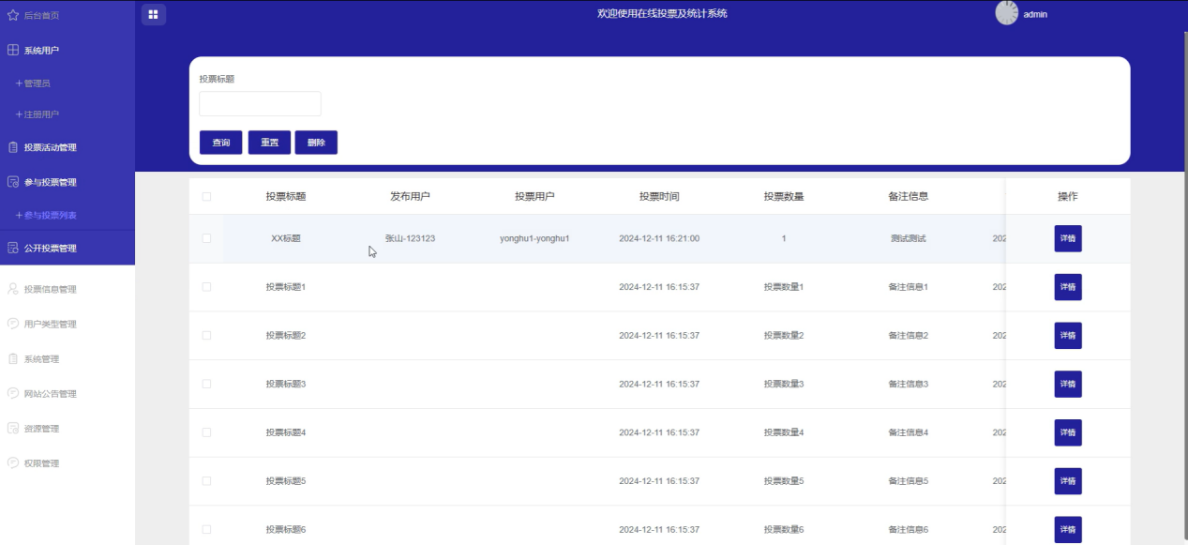Click the cell 投票数量2
This screenshot has width=1188, height=545.
[784, 335]
